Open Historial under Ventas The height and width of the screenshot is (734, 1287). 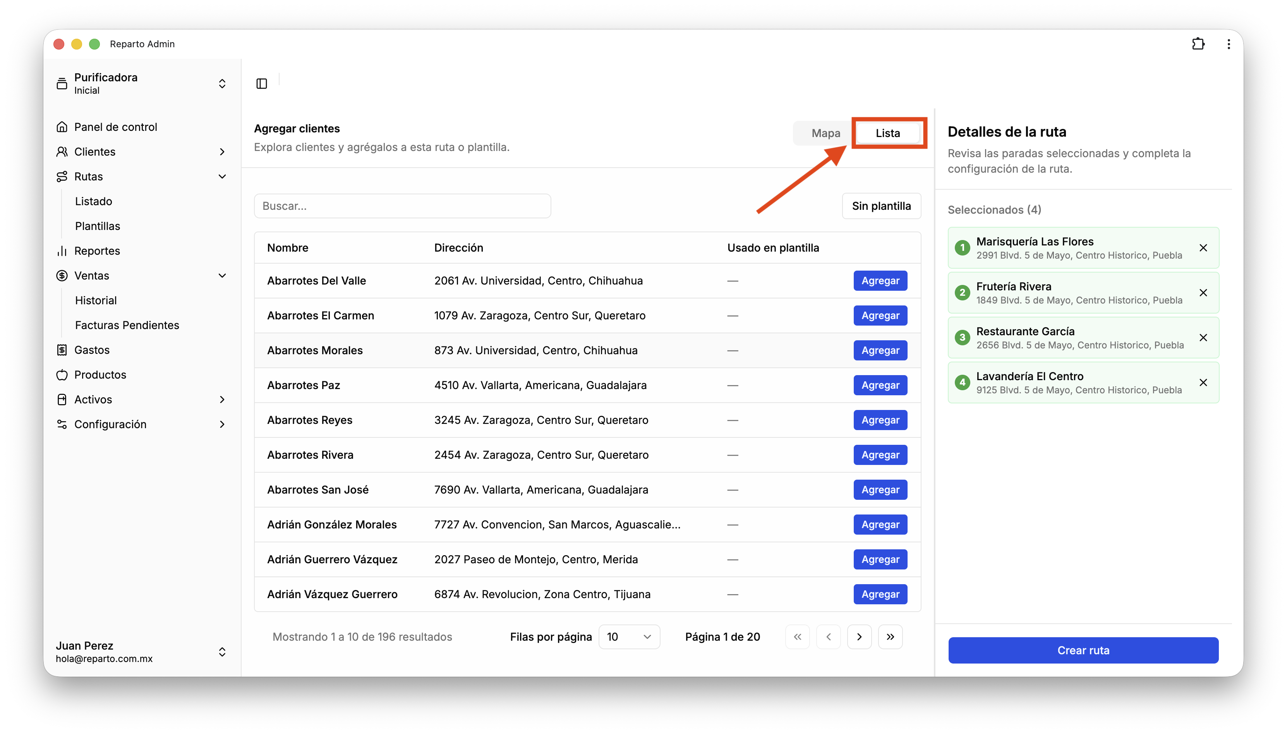(x=96, y=300)
